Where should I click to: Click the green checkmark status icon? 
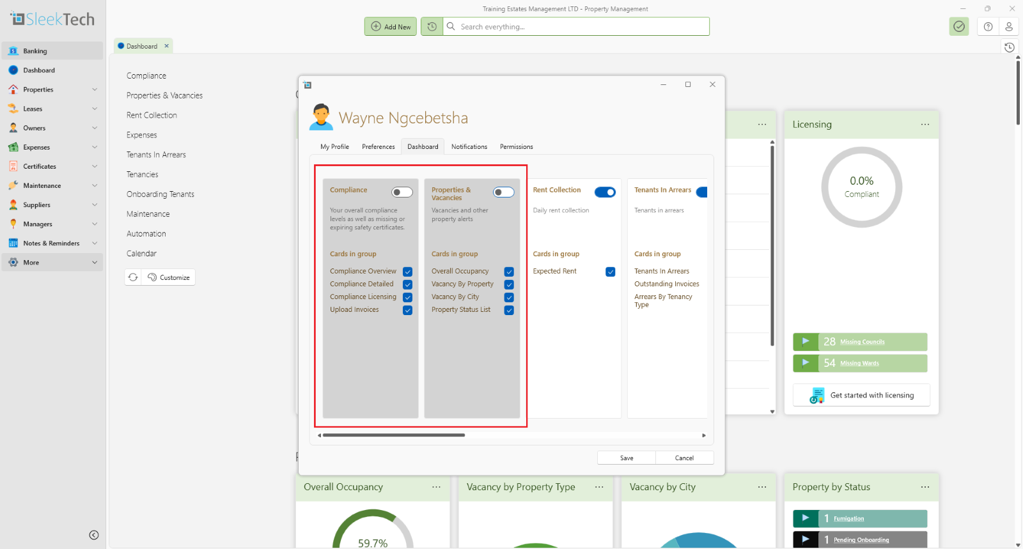tap(959, 26)
